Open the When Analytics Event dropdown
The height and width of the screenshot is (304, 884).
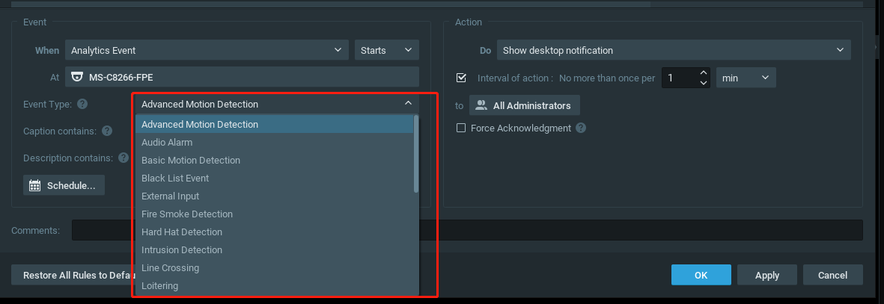click(207, 50)
